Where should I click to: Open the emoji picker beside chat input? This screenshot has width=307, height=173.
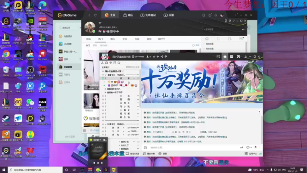(x=145, y=148)
